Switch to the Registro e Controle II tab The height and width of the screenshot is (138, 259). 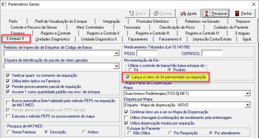tap(103, 33)
